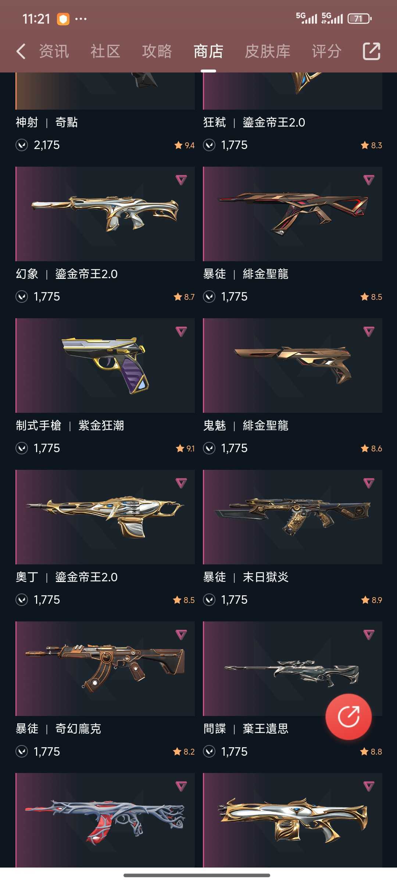Viewport: 397px width, 883px height.
Task: Open the 攻略 tab
Action: point(157,51)
